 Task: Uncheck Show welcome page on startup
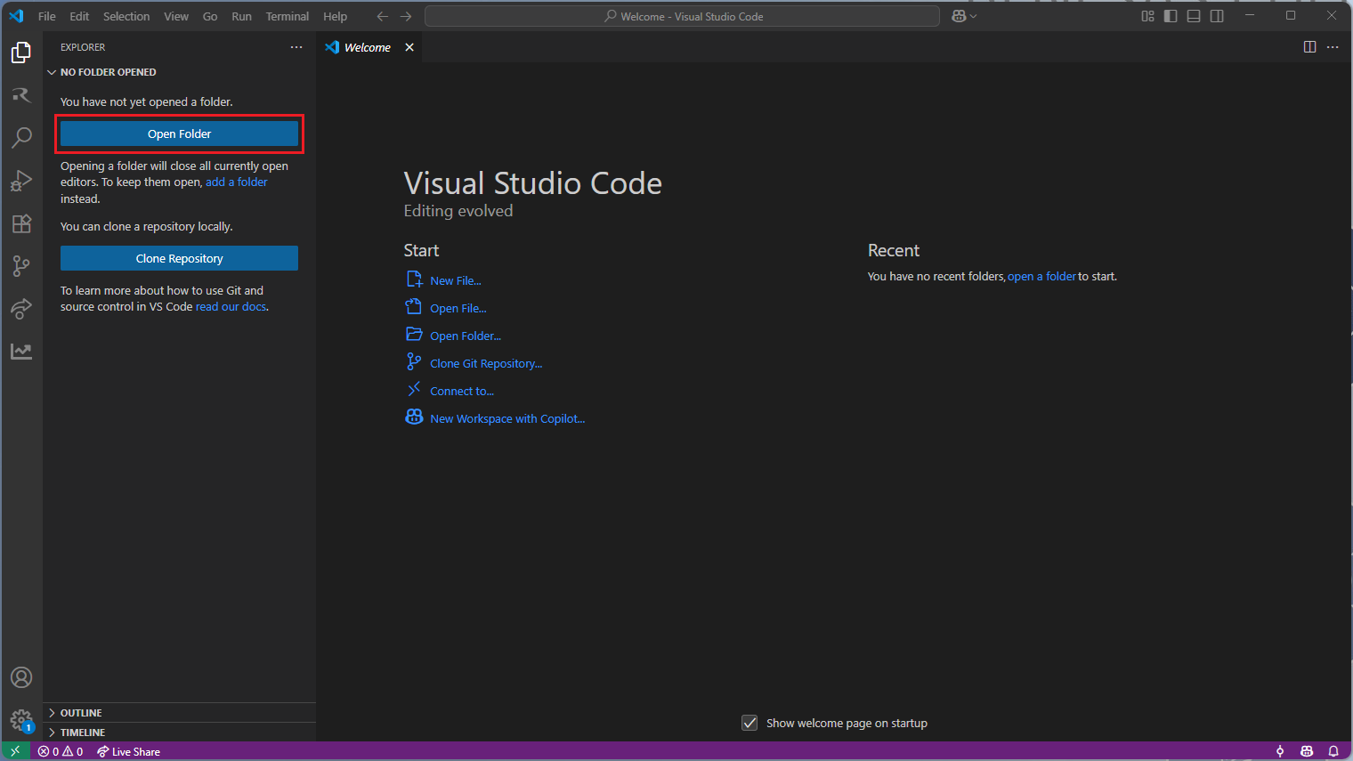point(749,723)
